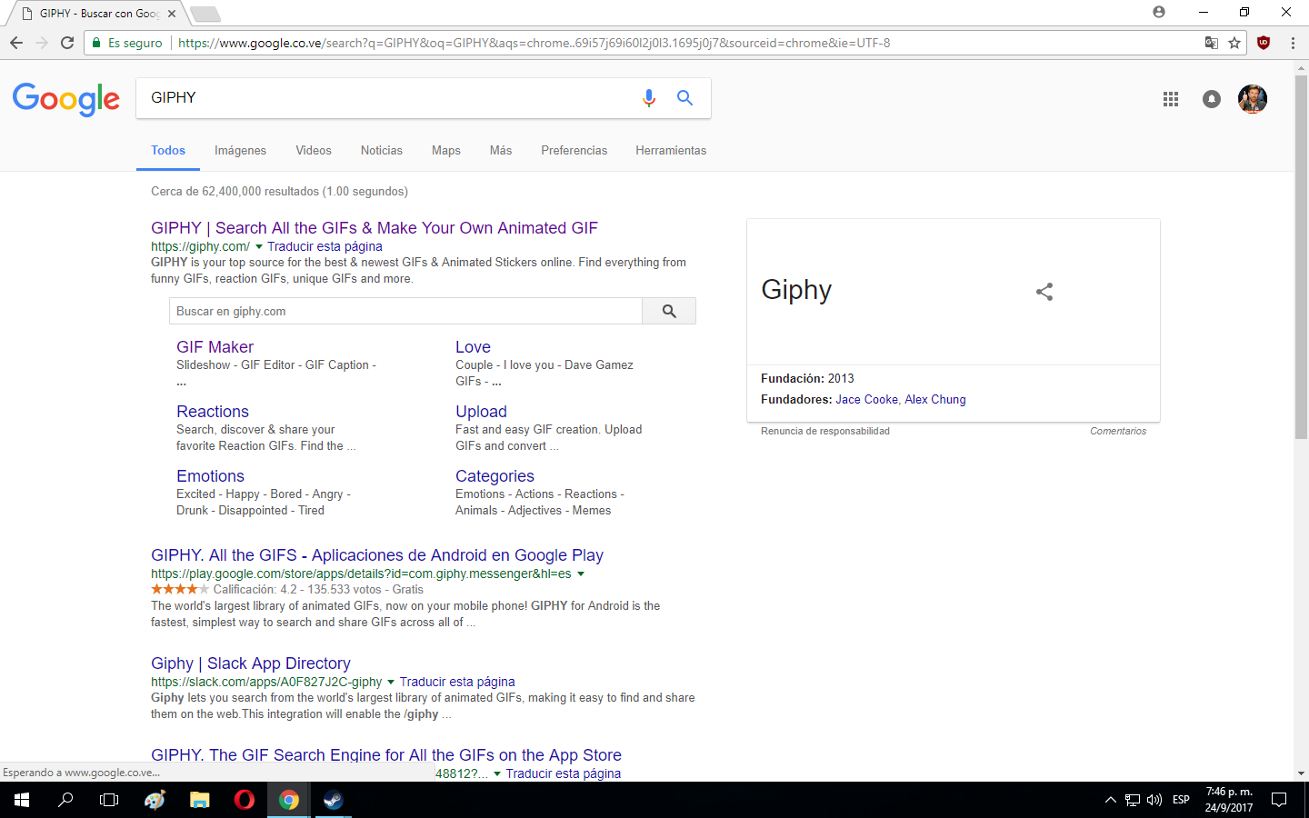Click the Chrome profile person icon in title bar

tap(1159, 12)
